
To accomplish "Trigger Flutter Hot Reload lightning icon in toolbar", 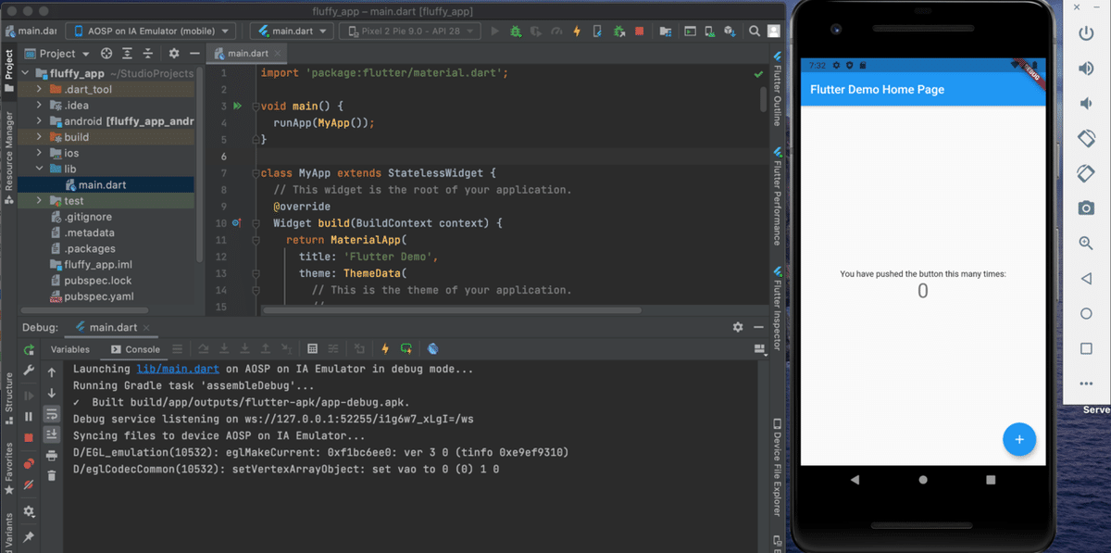I will point(577,31).
